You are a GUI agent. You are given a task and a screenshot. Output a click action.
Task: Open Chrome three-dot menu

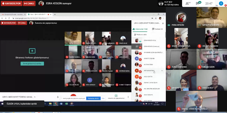[163, 18]
